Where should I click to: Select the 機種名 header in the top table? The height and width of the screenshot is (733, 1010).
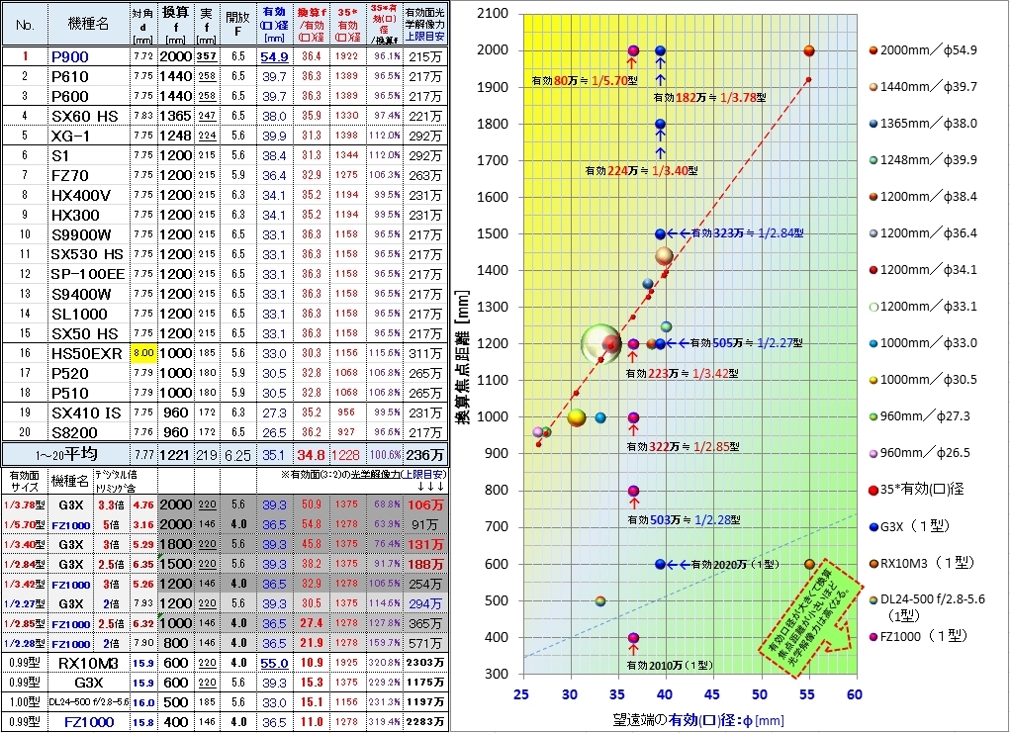(x=88, y=25)
